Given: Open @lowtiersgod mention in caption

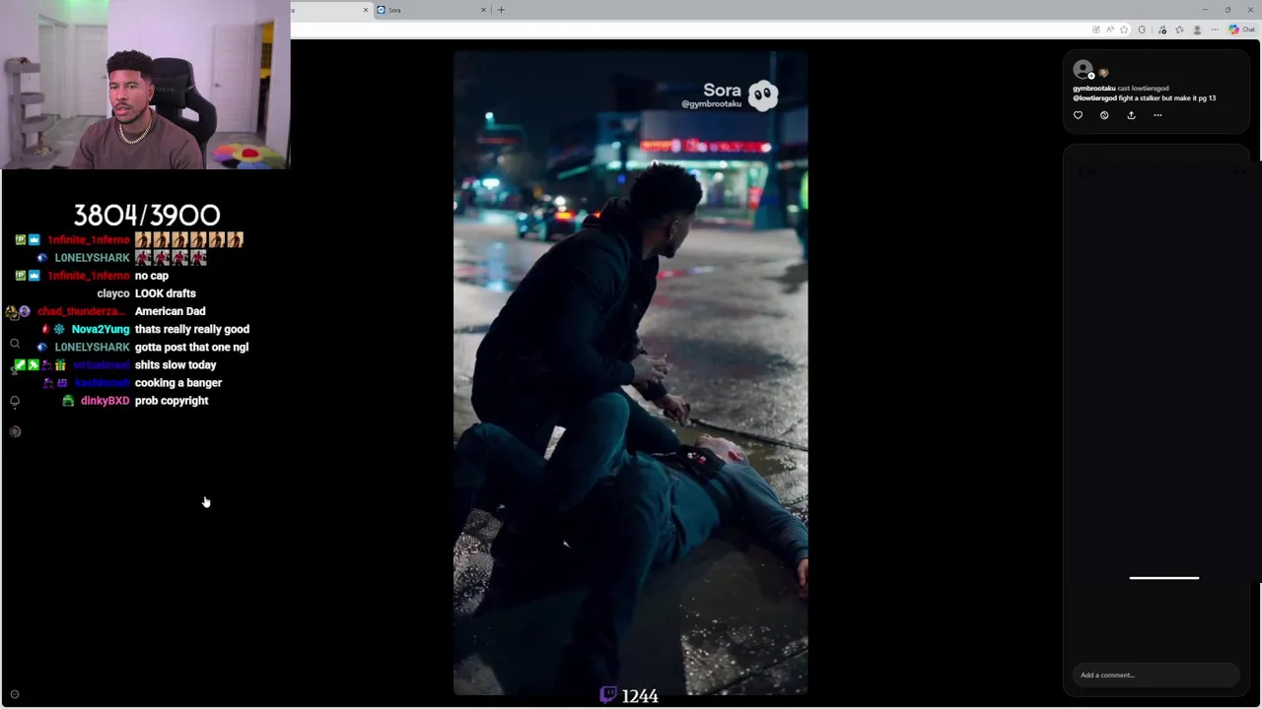Looking at the screenshot, I should click(1094, 98).
